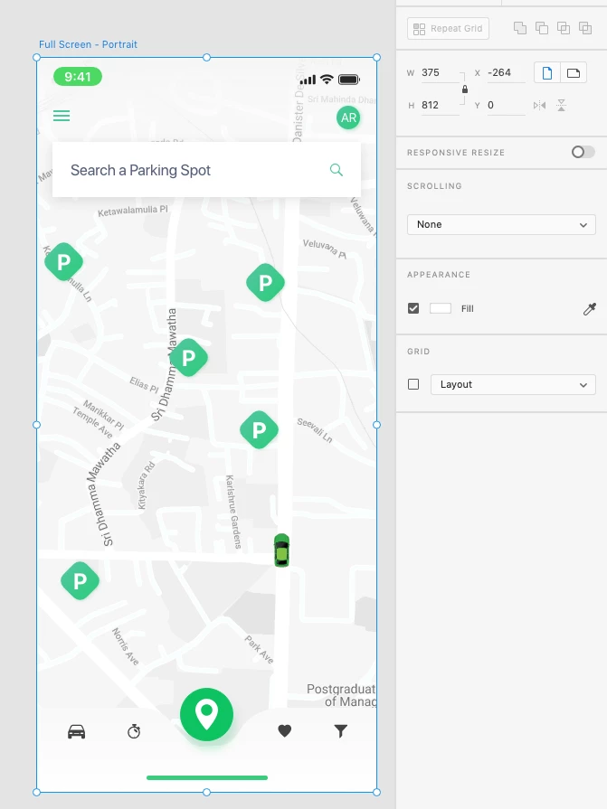Click the battery status icon

click(x=349, y=80)
